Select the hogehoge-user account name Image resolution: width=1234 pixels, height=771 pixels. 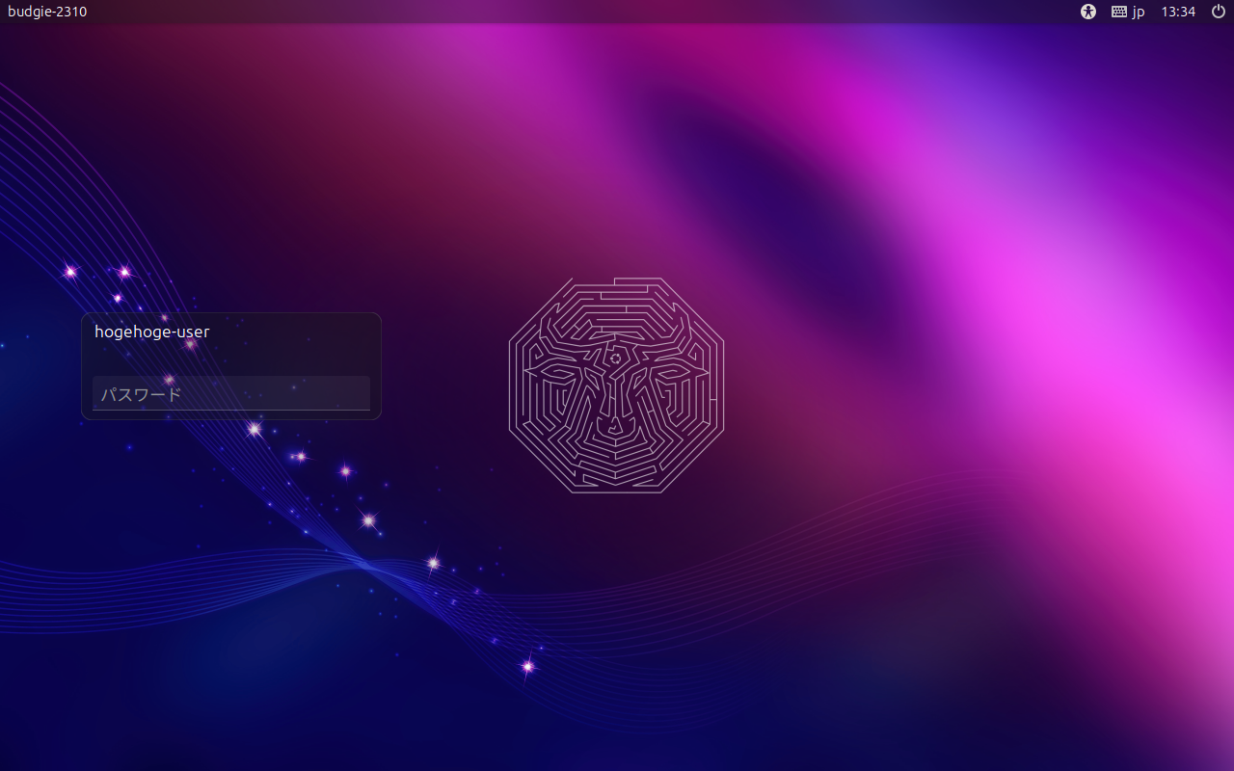click(x=152, y=332)
